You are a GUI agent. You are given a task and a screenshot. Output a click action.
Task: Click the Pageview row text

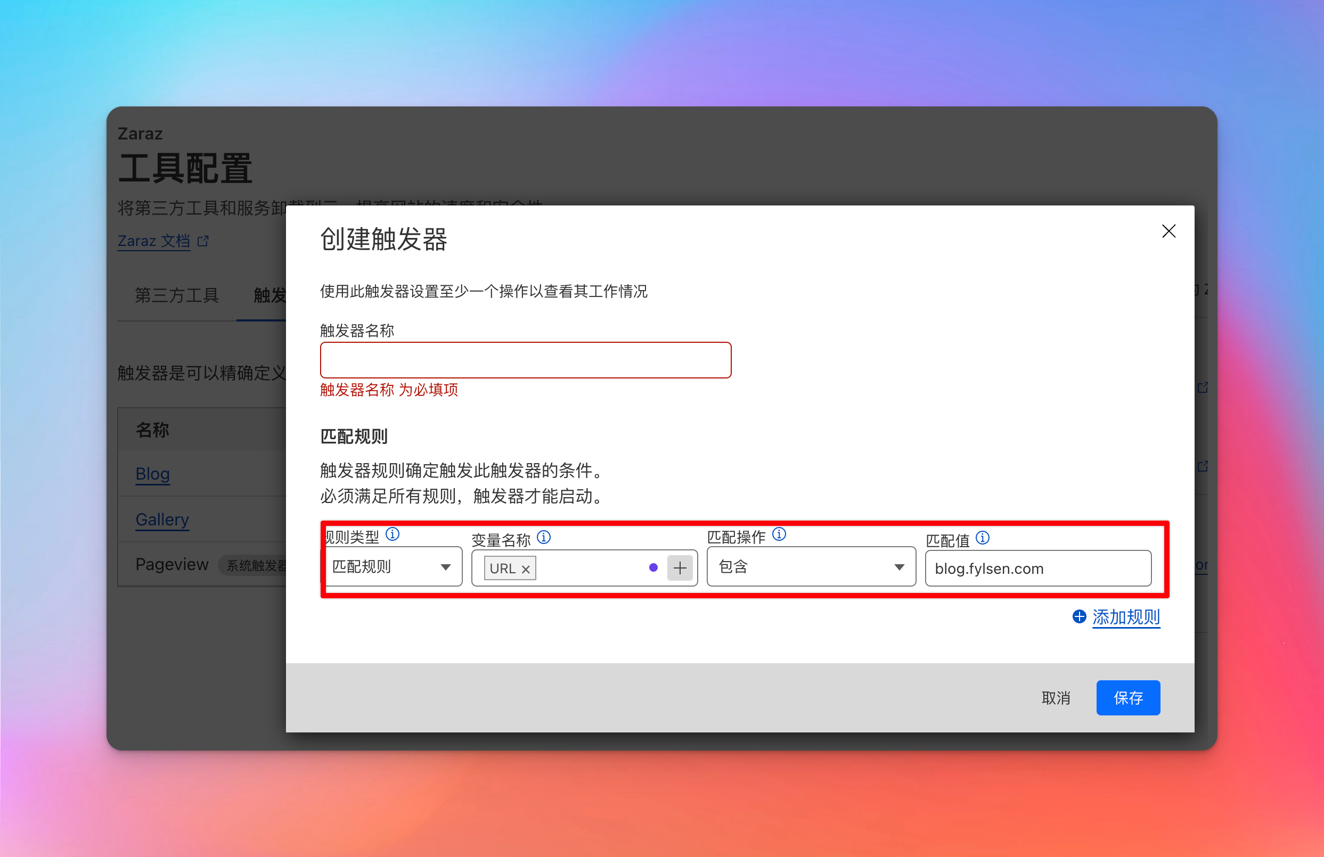pos(173,564)
